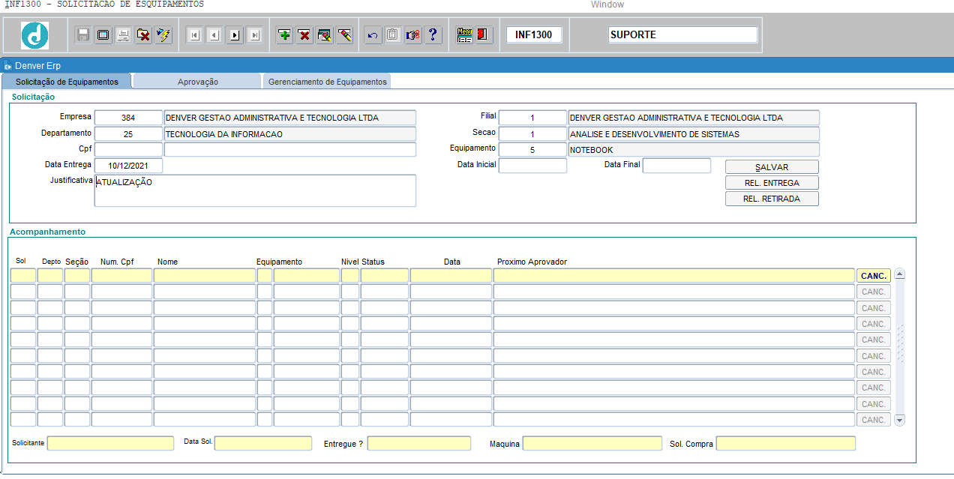954x479 pixels.
Task: Click the exit door toolbar icon
Action: pyautogui.click(x=484, y=34)
